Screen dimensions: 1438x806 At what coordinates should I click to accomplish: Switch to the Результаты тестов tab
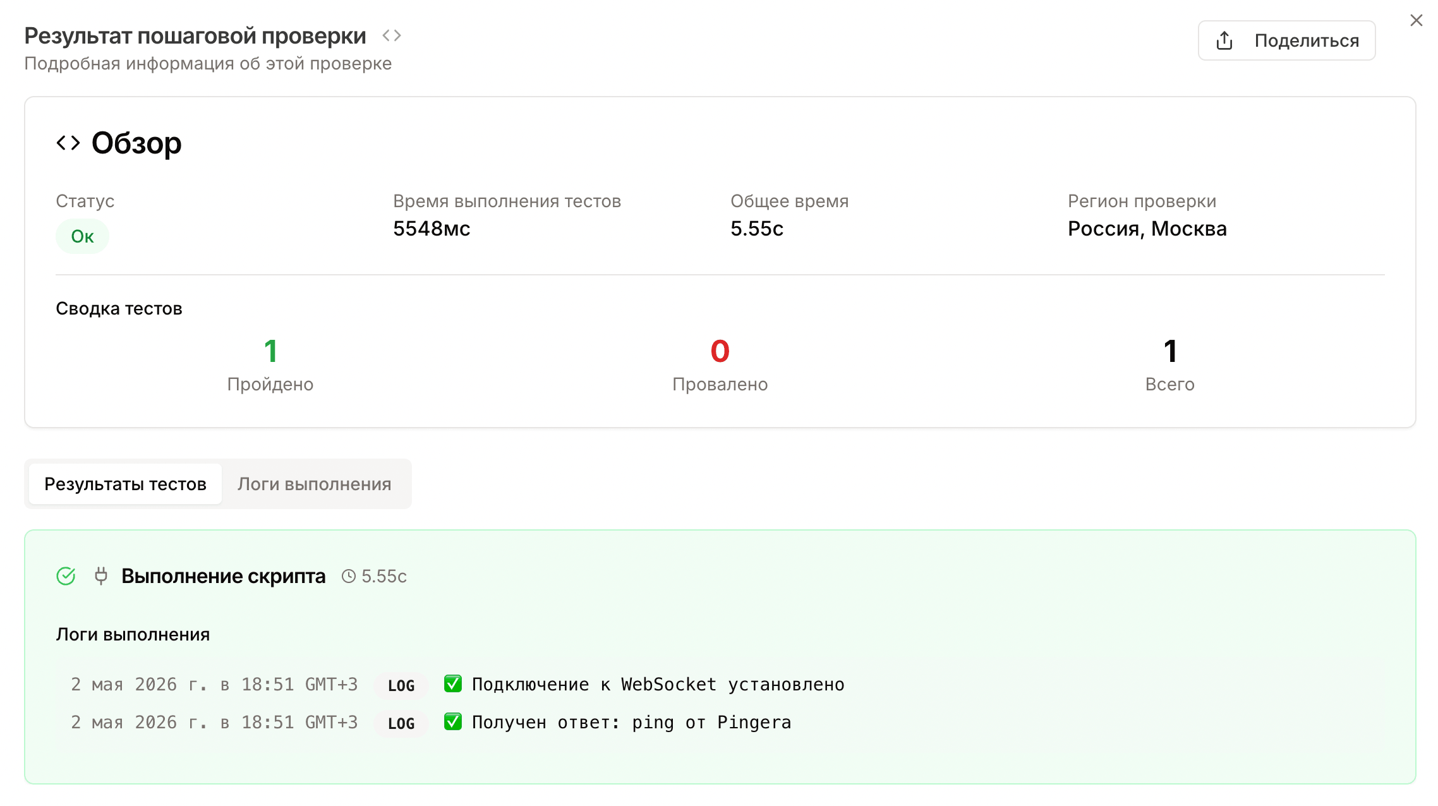[125, 484]
